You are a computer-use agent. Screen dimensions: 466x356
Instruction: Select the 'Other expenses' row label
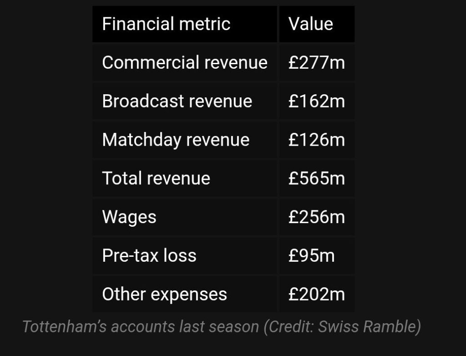coord(164,294)
